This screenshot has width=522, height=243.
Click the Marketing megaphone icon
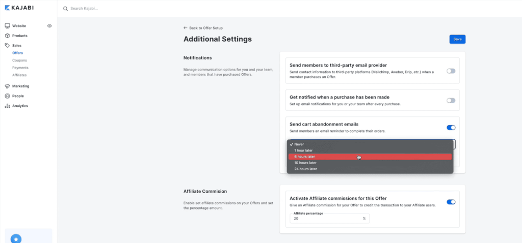(x=7, y=86)
